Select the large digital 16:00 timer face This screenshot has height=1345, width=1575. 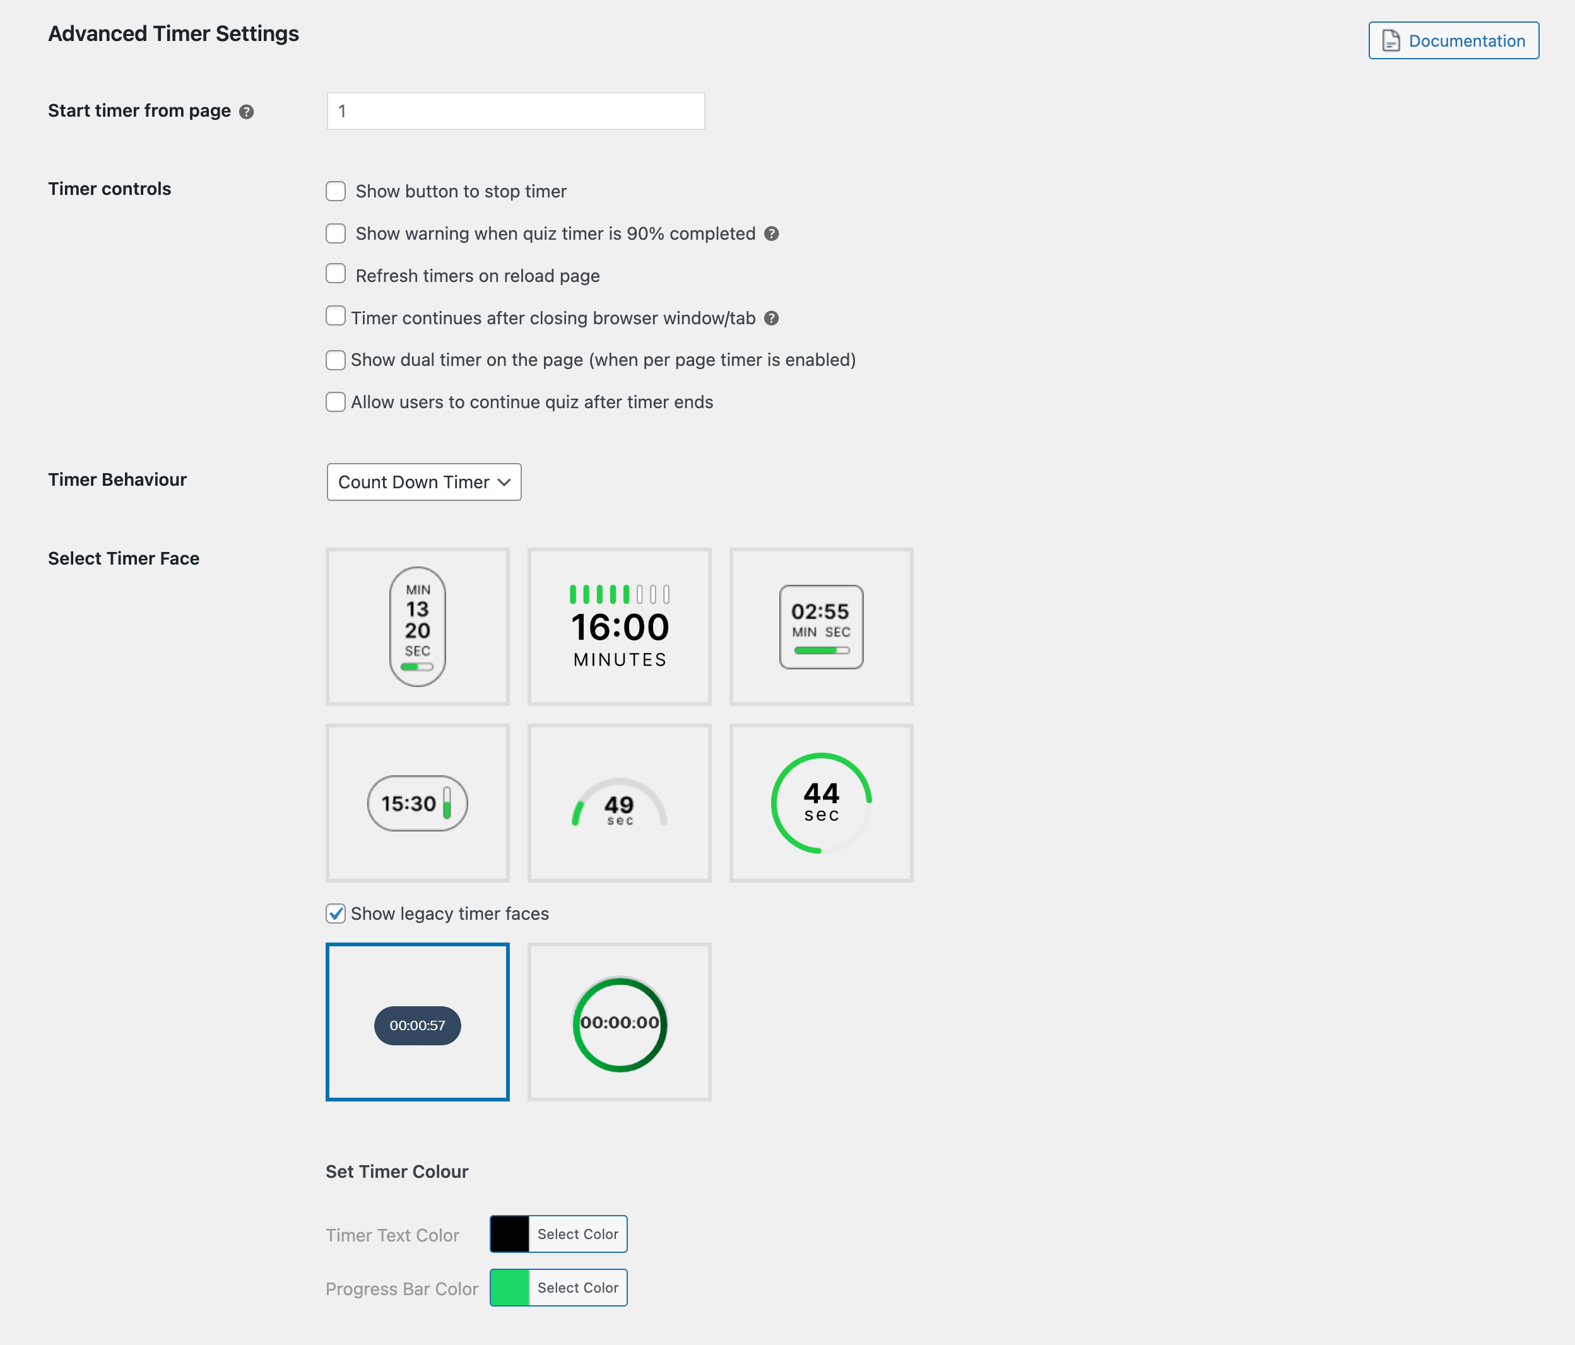[x=619, y=626]
